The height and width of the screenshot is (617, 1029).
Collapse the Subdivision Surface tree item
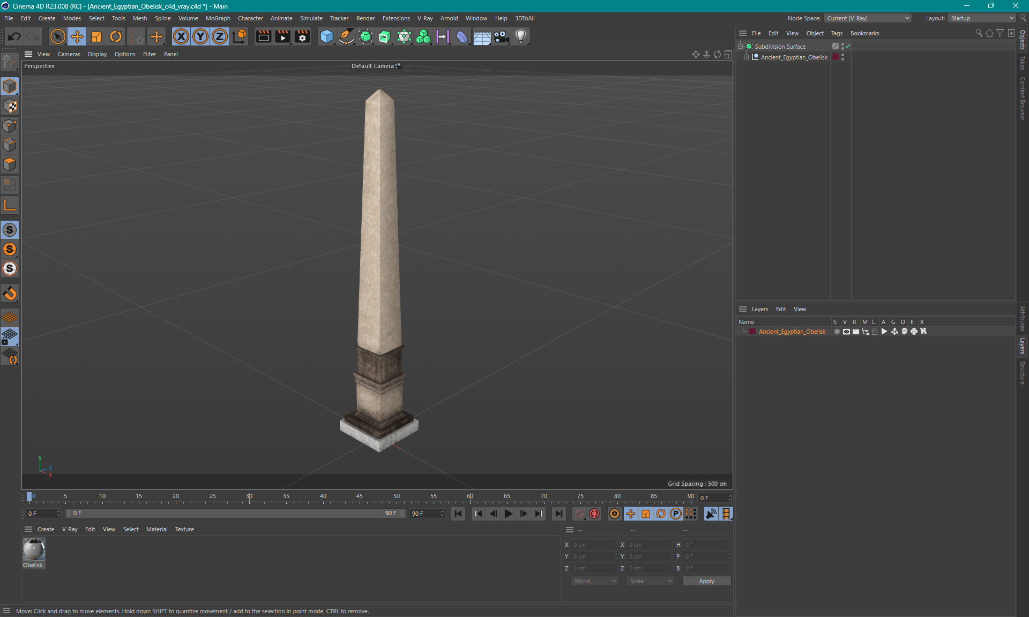click(741, 47)
